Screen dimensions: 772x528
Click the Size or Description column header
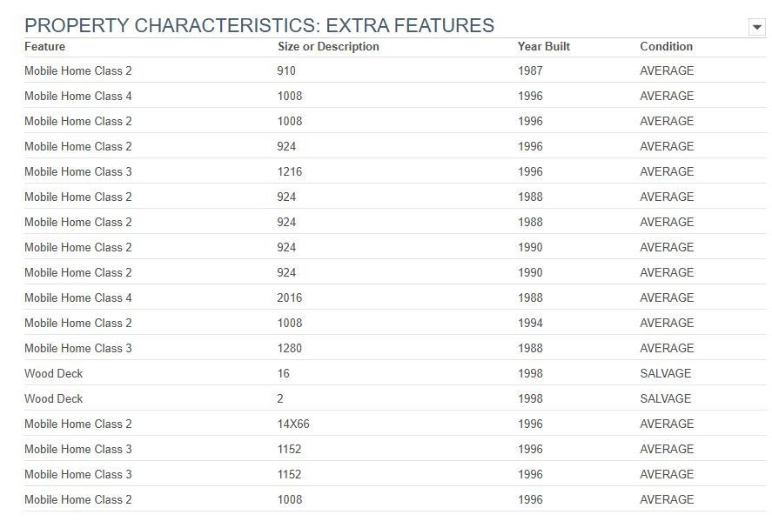coord(328,46)
